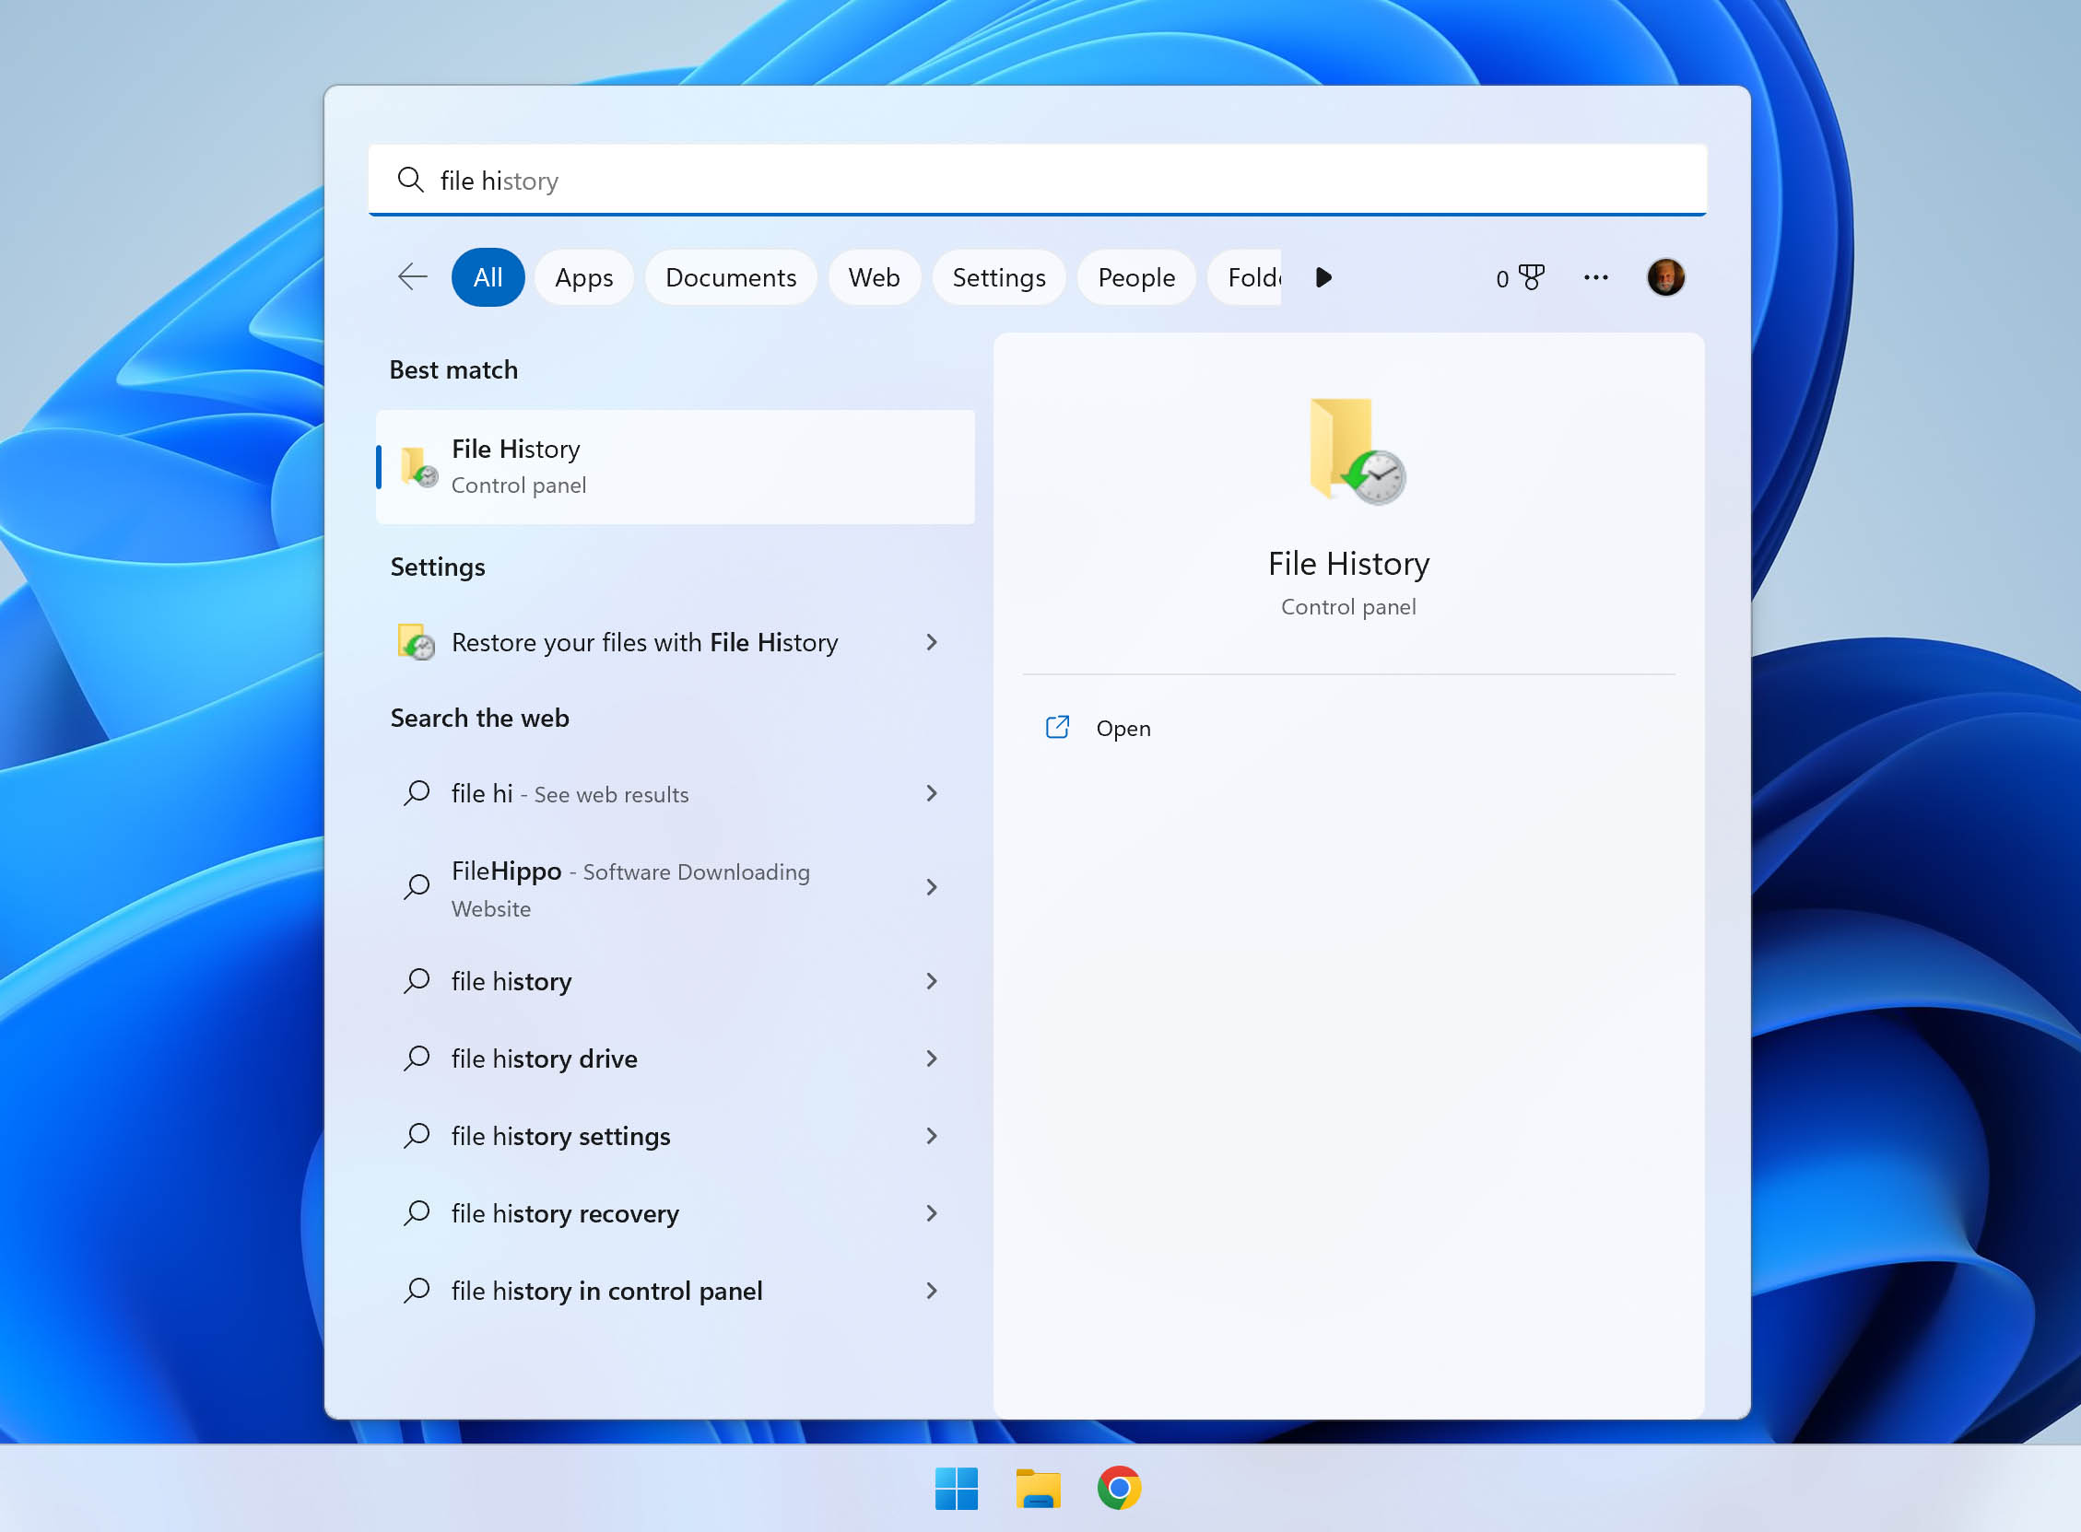Click the ellipsis more options icon

click(x=1596, y=277)
